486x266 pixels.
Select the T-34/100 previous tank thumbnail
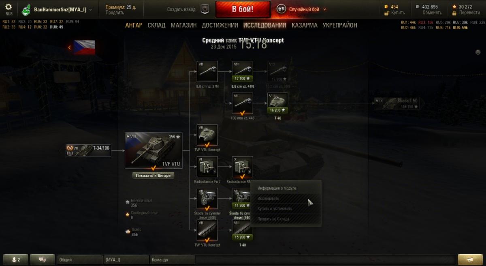click(89, 150)
